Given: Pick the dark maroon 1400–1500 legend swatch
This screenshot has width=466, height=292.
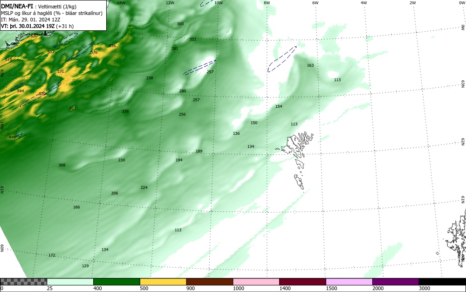Looking at the screenshot, I should [302, 282].
